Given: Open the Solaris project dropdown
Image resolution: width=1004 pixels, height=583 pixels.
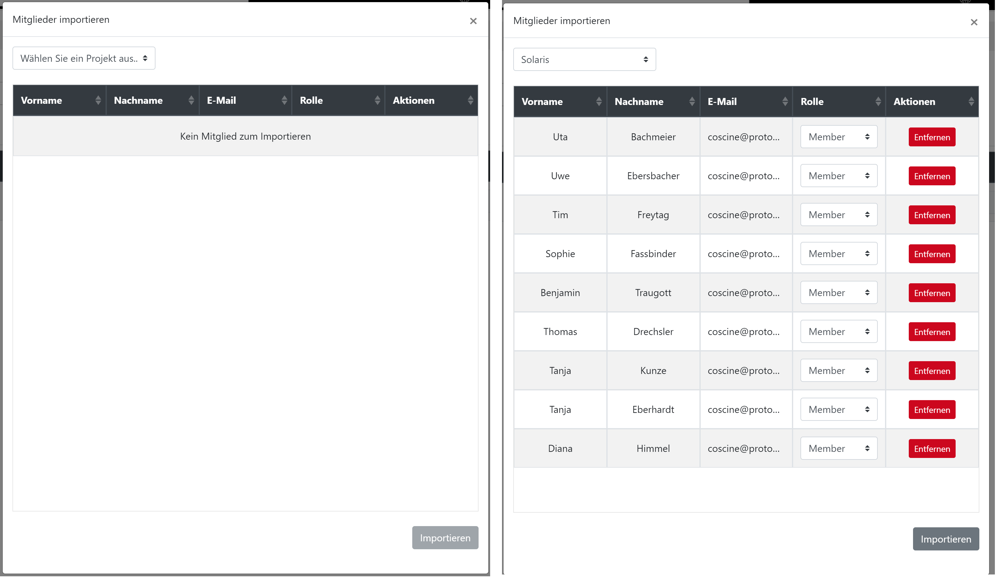Looking at the screenshot, I should tap(584, 60).
